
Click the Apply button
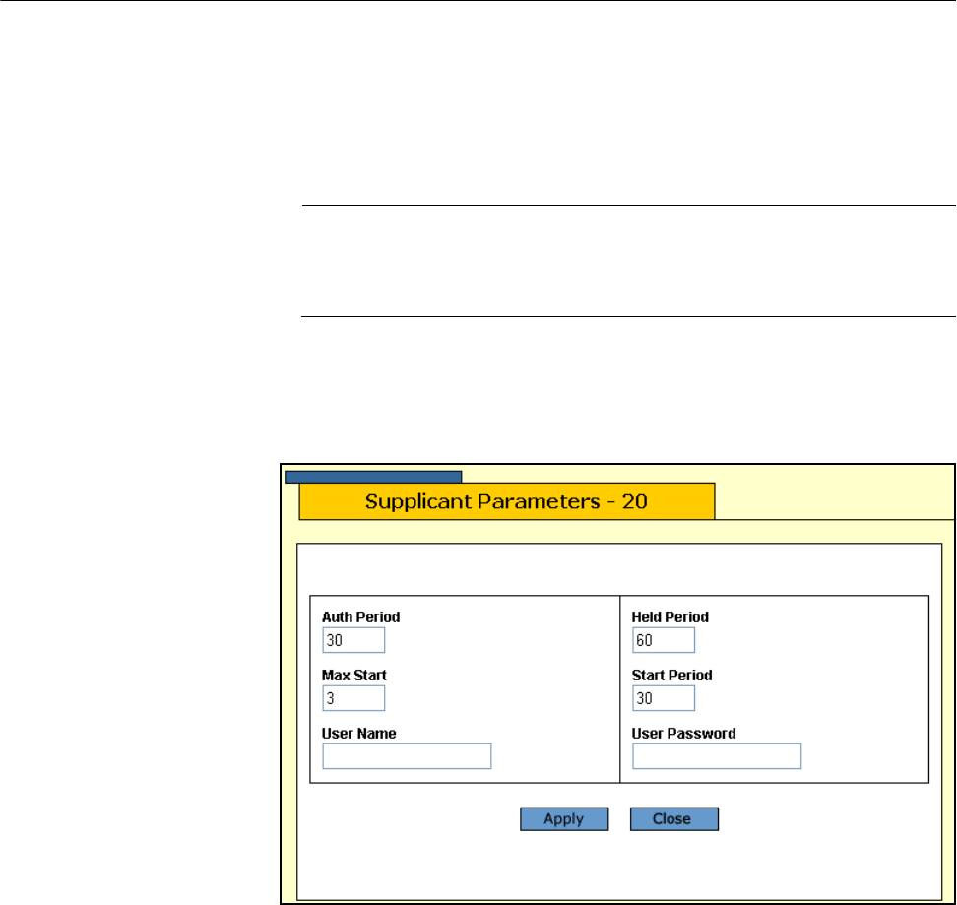(x=564, y=819)
